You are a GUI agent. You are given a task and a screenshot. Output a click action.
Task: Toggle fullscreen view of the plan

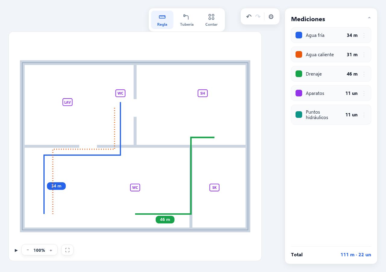67,250
